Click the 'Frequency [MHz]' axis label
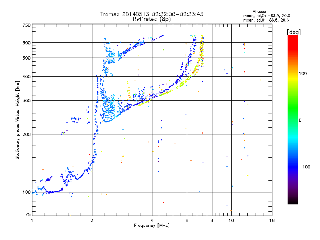 pyautogui.click(x=152, y=226)
